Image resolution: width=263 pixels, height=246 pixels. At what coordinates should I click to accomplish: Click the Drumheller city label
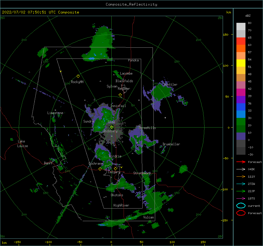tap(171, 144)
